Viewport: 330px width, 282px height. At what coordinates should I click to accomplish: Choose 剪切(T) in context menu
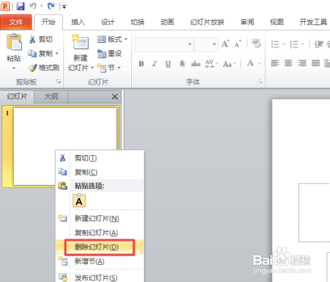coord(100,158)
